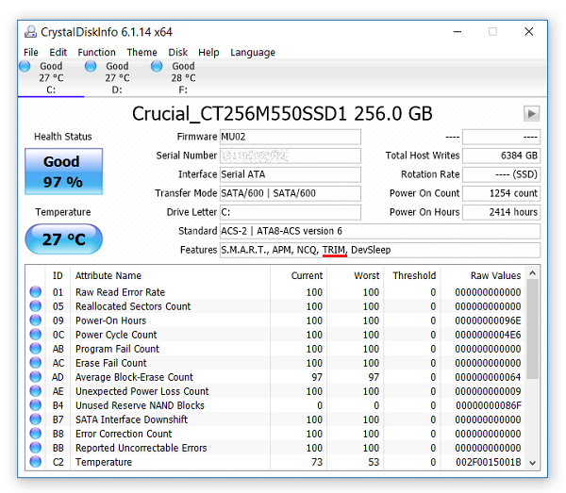Click the Drive Letter field

click(291, 212)
